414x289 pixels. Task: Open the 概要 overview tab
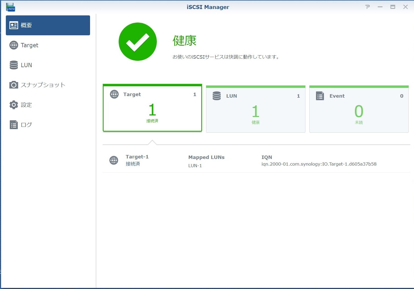pos(48,25)
